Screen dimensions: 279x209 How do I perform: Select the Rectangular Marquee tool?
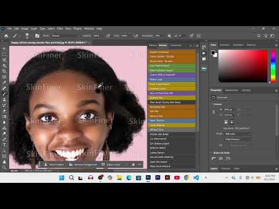(4, 54)
